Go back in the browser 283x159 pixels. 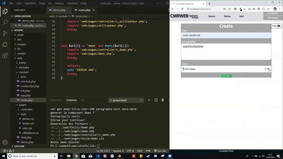coord(173,9)
